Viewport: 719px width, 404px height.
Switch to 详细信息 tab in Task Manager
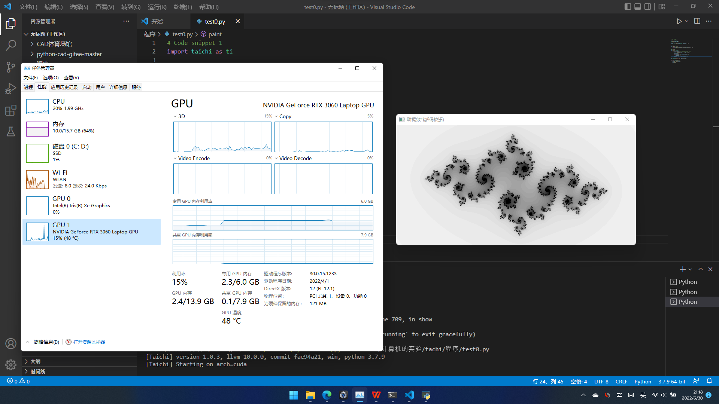118,87
